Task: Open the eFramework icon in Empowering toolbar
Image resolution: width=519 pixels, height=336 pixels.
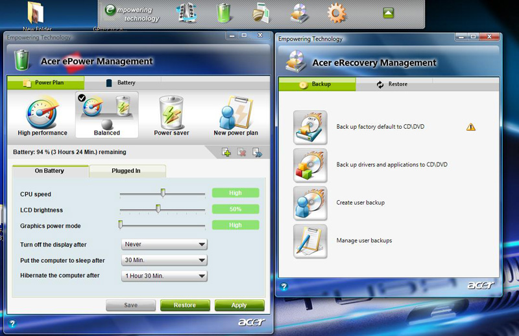Action: pyautogui.click(x=188, y=13)
